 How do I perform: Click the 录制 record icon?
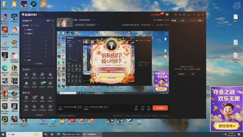142,107
